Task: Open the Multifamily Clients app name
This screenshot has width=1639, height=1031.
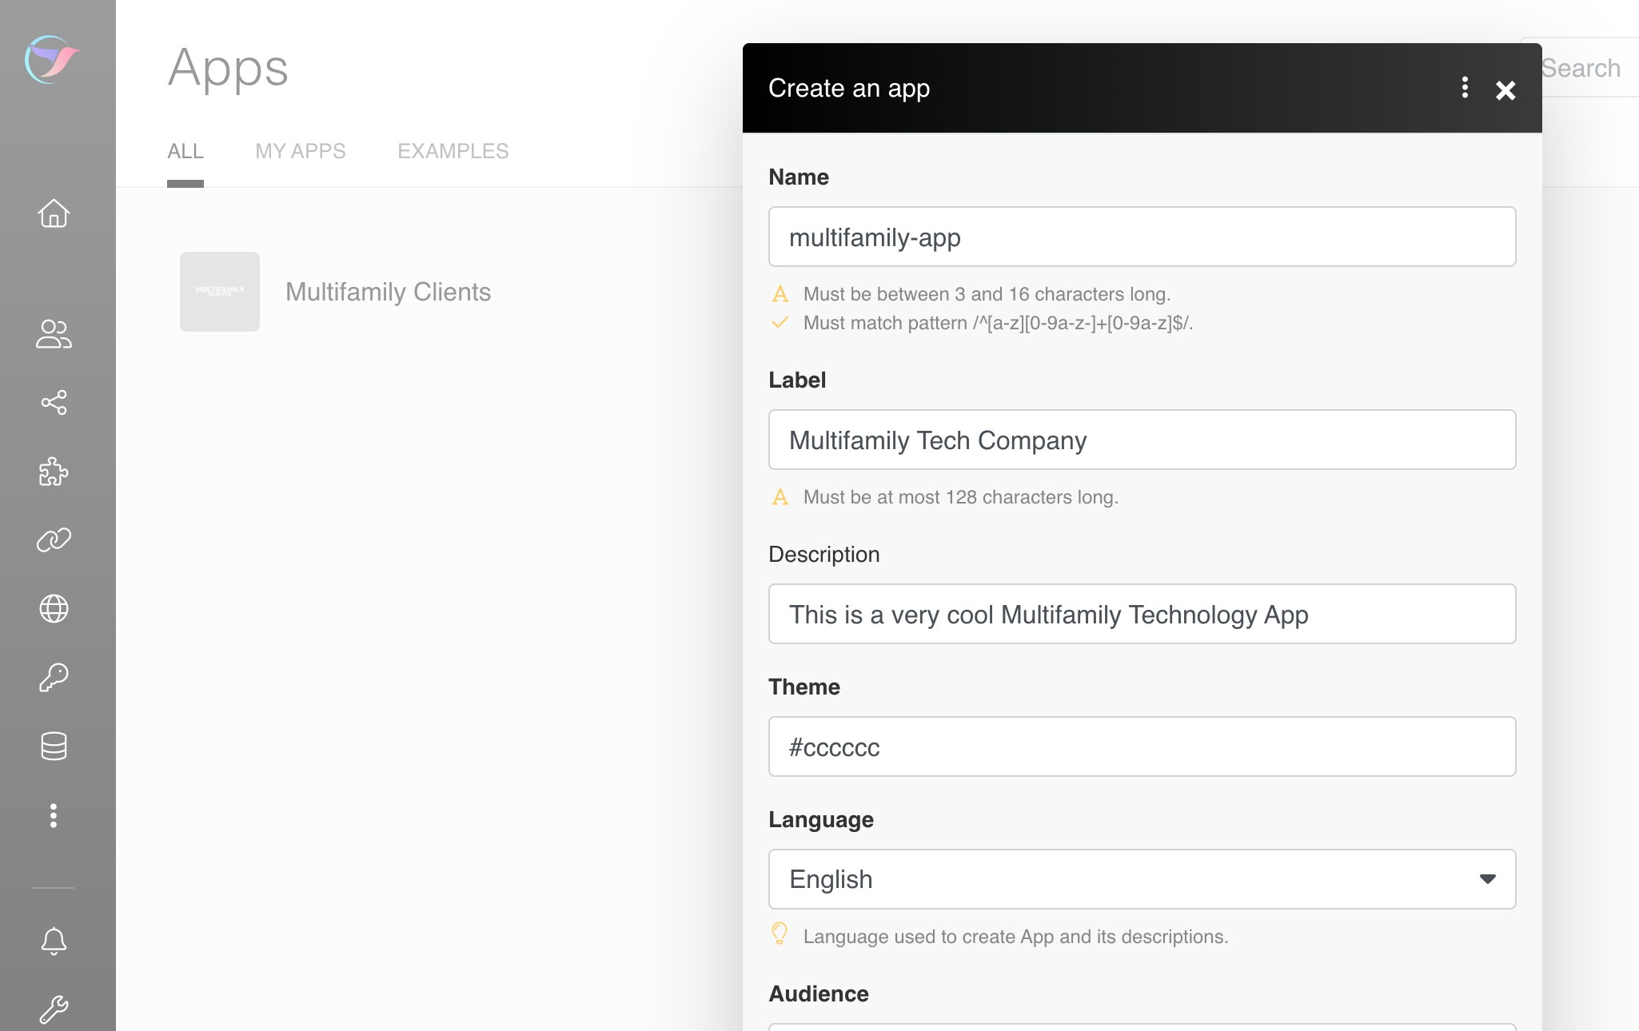Action: [389, 292]
